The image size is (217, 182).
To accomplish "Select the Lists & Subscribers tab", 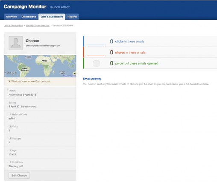I will click(52, 17).
